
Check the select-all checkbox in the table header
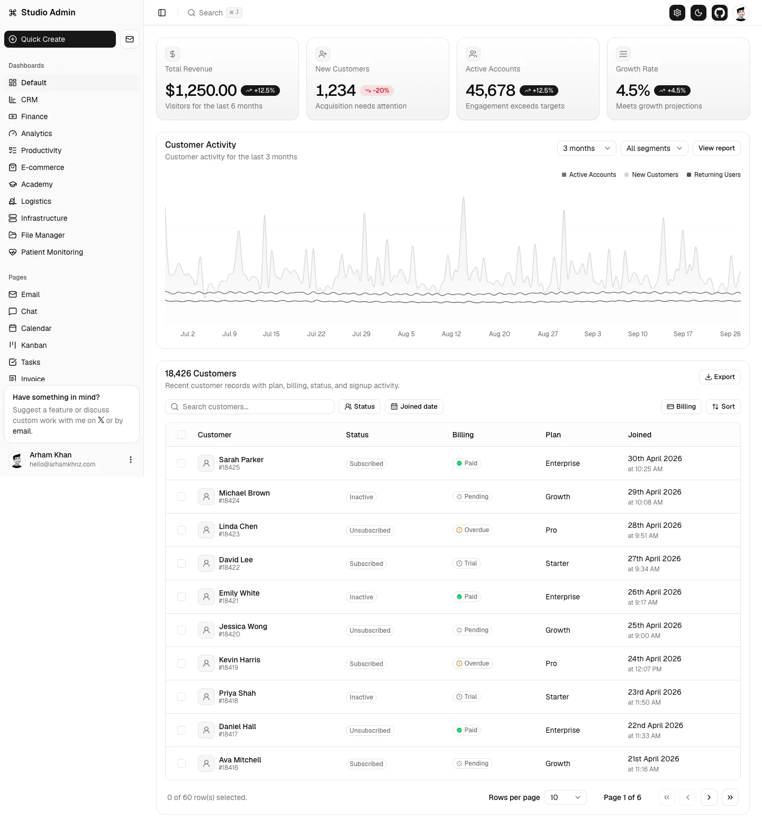coord(182,435)
